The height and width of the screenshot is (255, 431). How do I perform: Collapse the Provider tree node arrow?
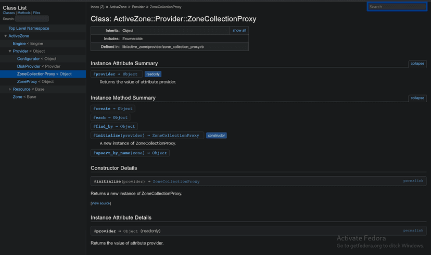point(10,51)
